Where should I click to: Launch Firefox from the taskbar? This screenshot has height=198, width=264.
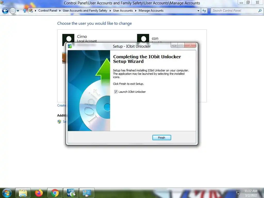click(39, 193)
